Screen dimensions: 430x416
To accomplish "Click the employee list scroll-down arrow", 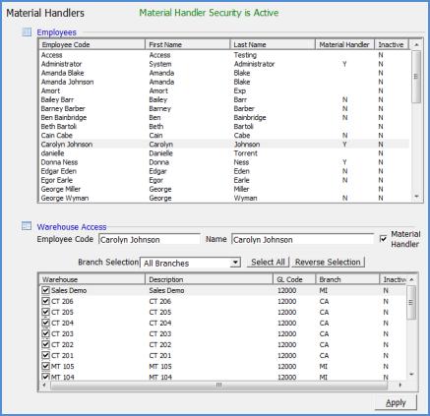I will click(x=416, y=197).
